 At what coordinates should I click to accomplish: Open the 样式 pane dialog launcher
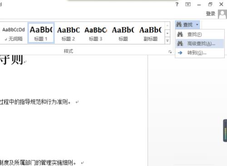point(170,52)
